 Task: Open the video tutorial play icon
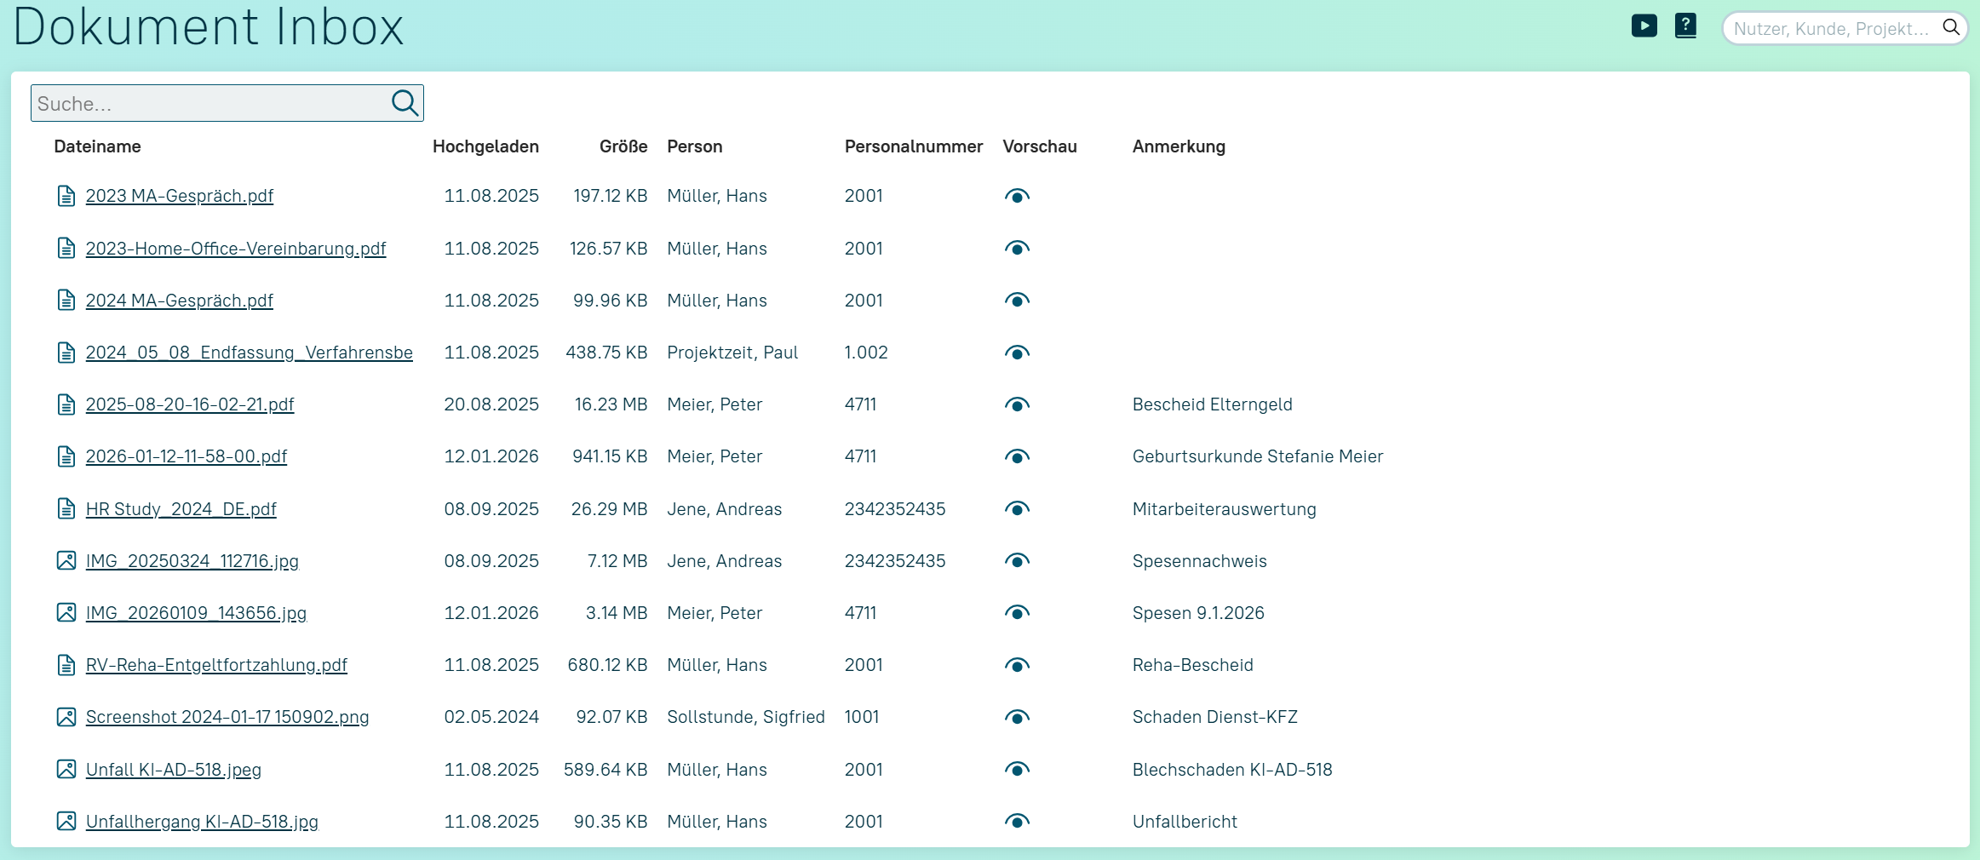tap(1644, 26)
